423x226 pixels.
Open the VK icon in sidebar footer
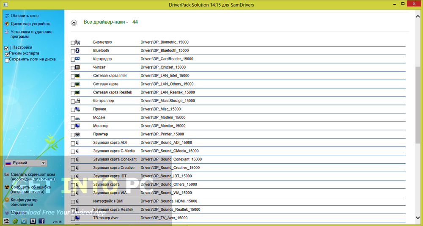tap(33, 221)
